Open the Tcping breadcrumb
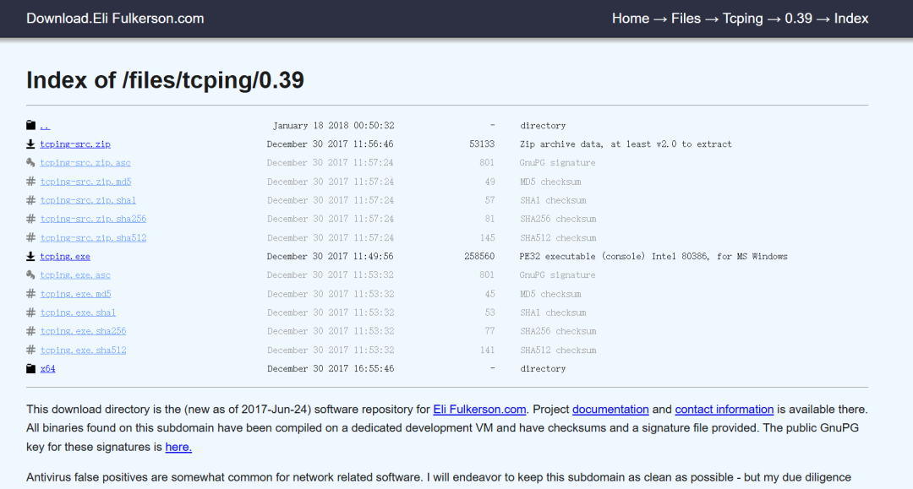Screen dimensions: 913x489 [742, 19]
